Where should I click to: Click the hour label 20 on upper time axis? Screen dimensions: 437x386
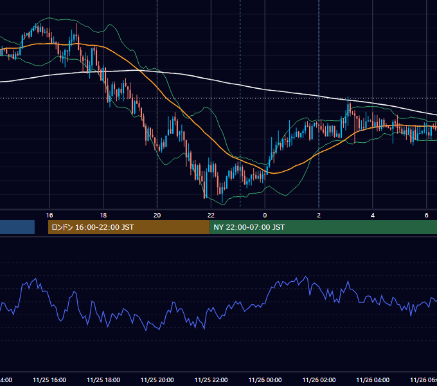(157, 216)
